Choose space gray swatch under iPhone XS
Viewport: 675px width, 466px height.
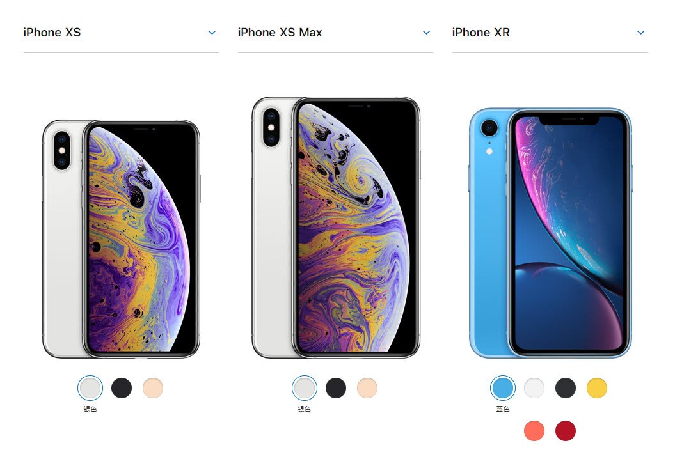122,387
